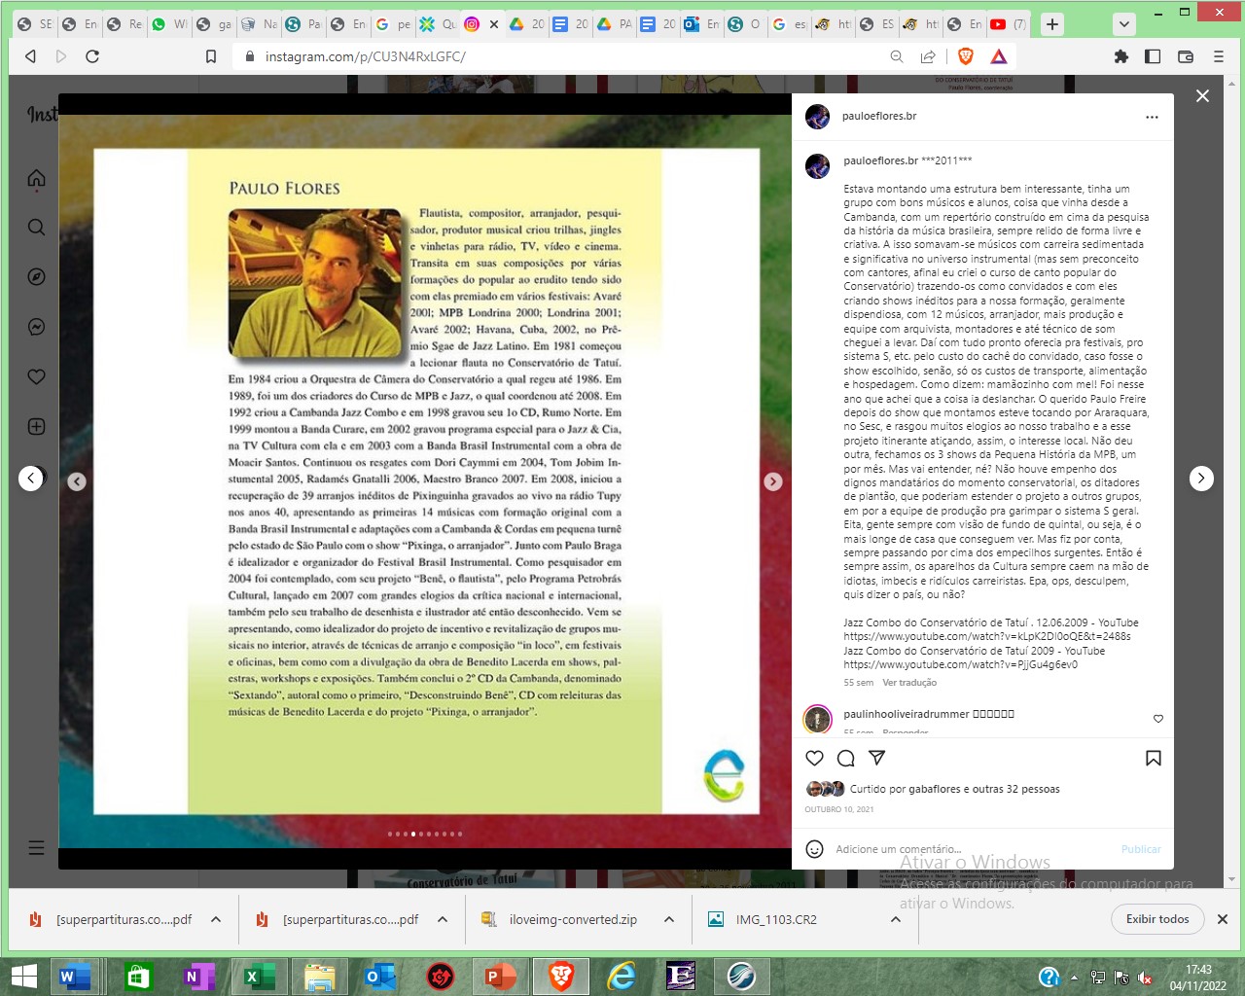Share the post via paper plane icon
This screenshot has height=996, width=1245.
[876, 758]
